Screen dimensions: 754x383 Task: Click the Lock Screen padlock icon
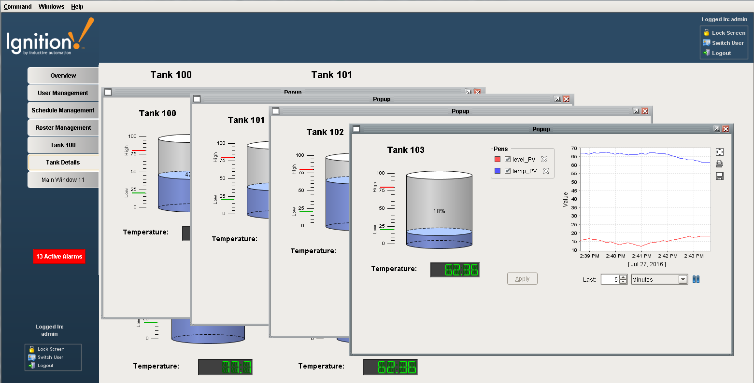pos(707,32)
